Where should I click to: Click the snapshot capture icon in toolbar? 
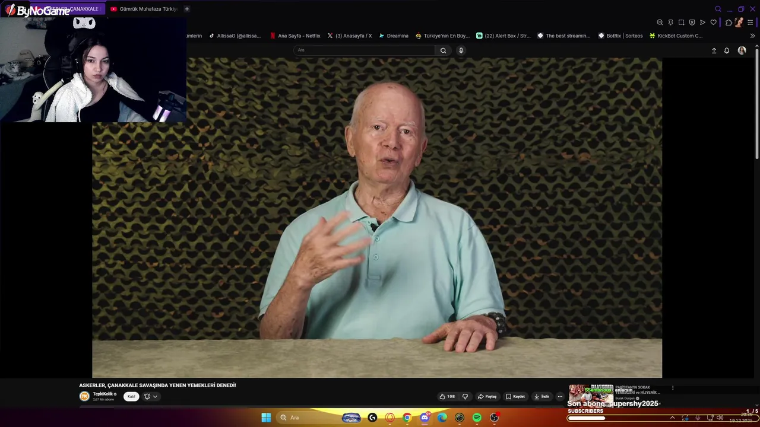pyautogui.click(x=681, y=23)
